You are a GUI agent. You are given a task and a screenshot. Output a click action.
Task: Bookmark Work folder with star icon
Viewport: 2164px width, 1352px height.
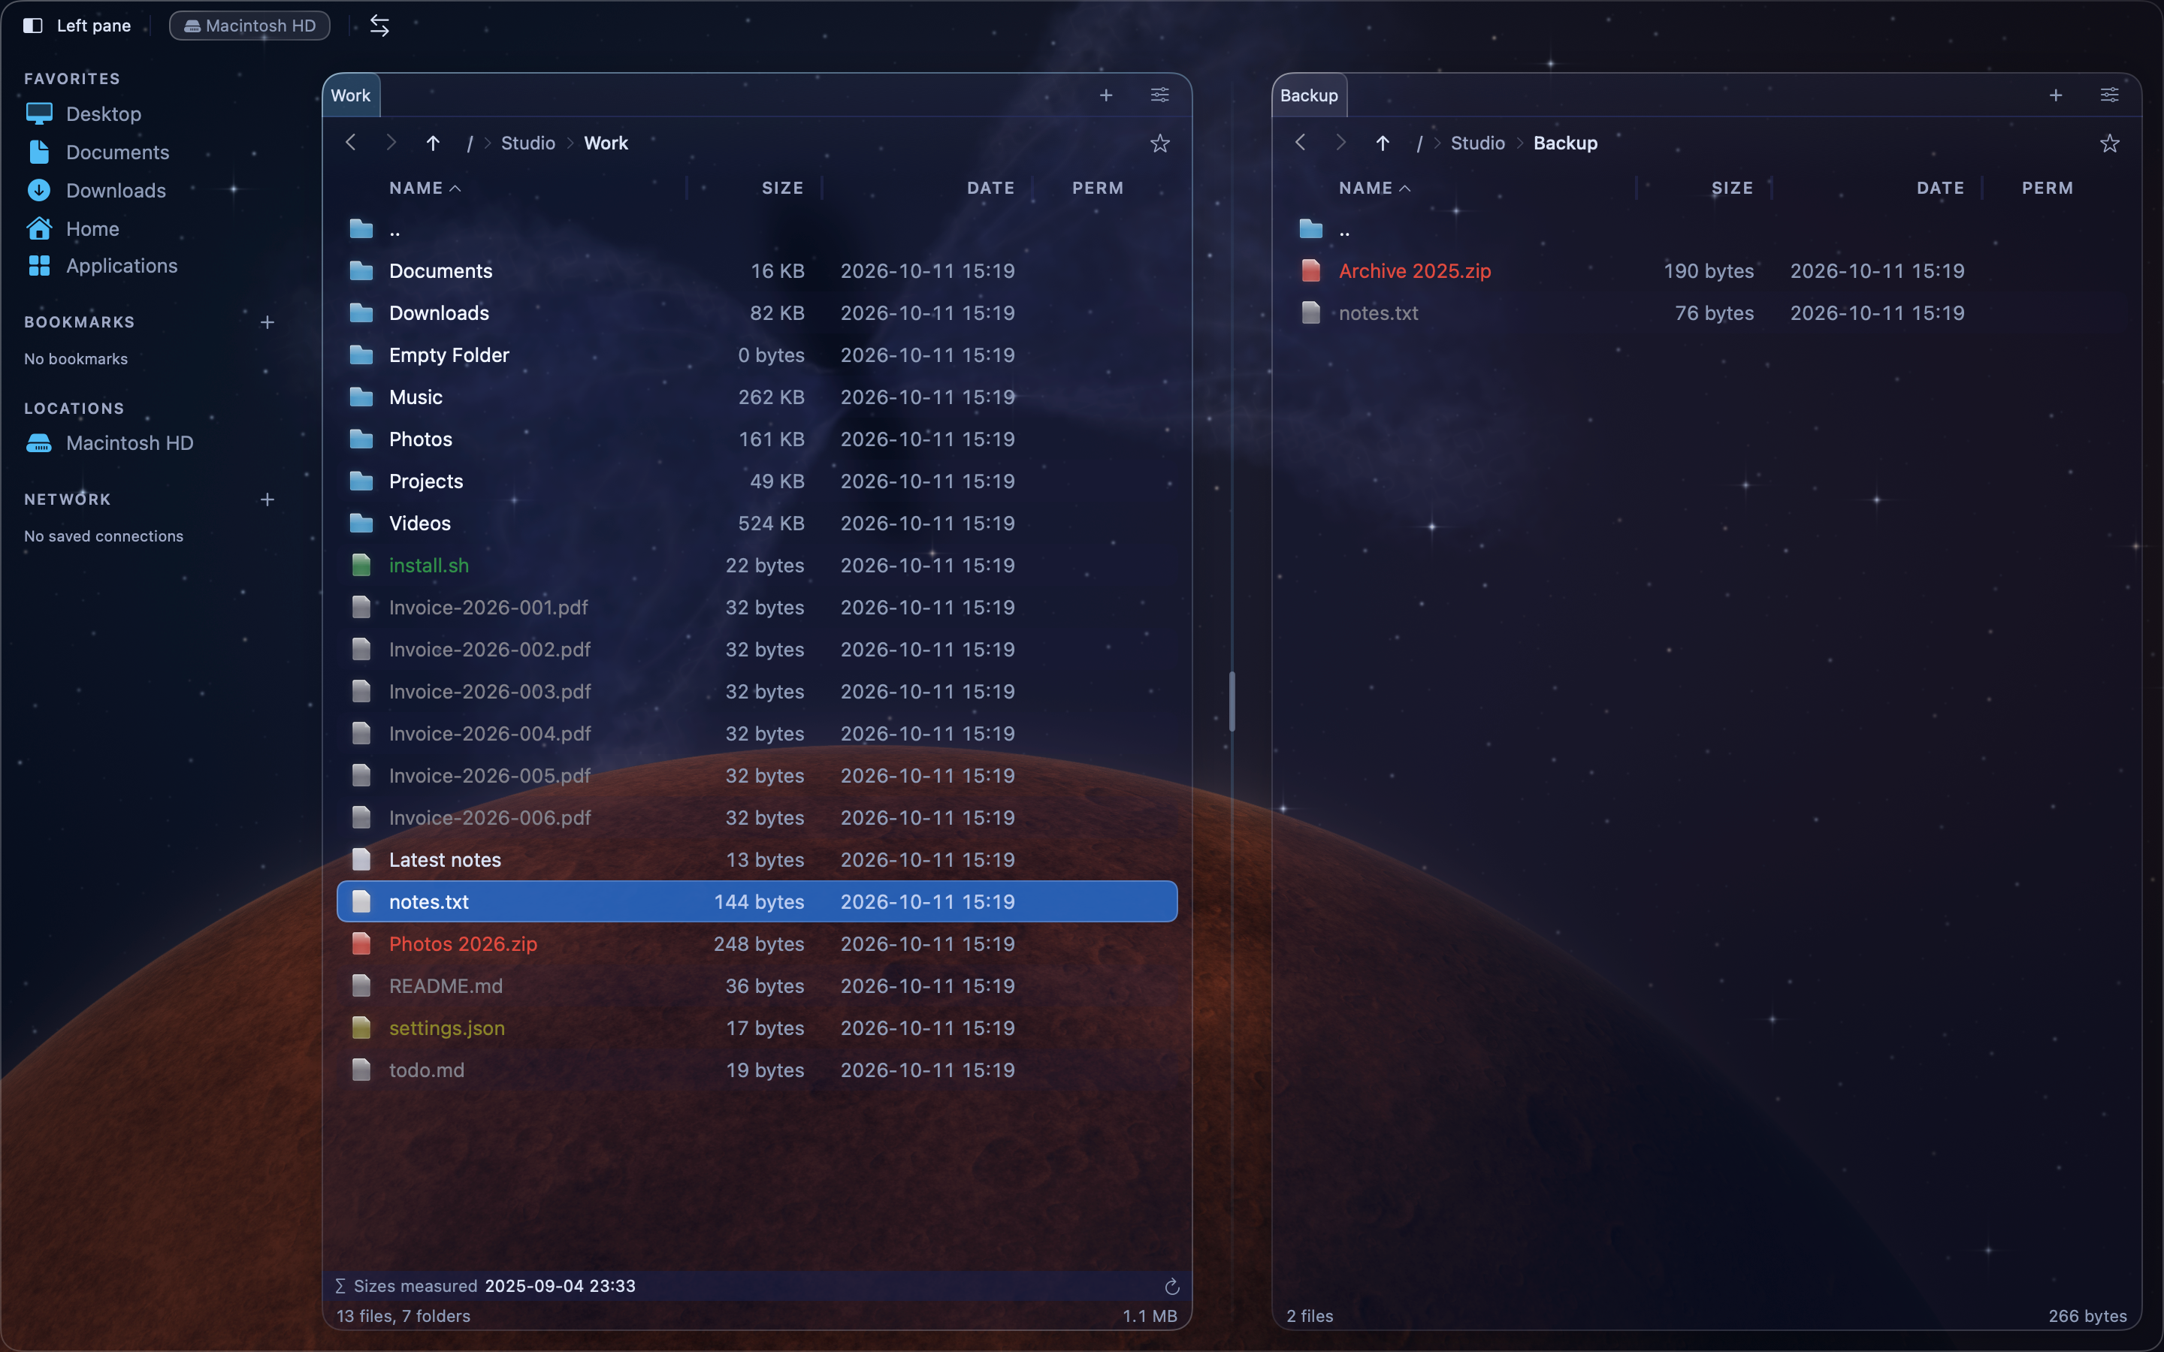[1160, 143]
